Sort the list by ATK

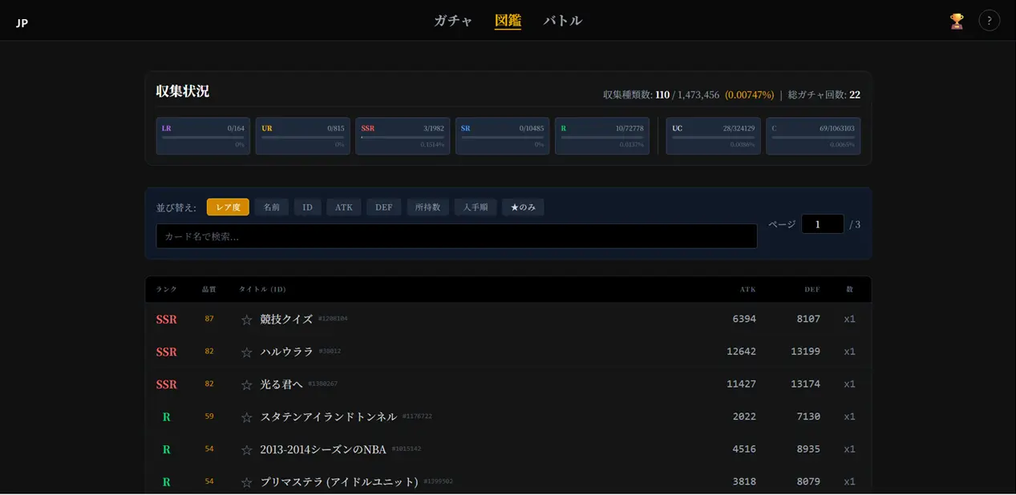coord(344,207)
